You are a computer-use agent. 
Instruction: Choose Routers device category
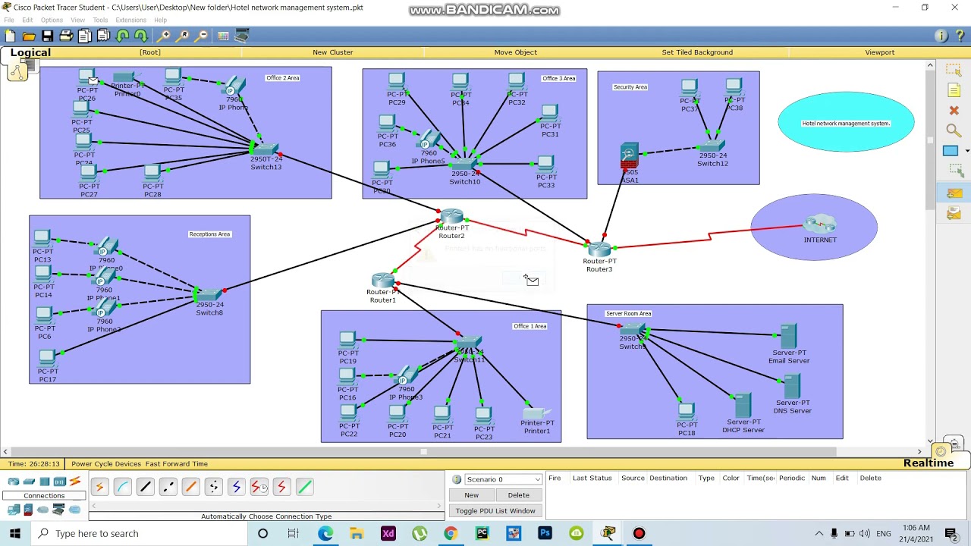pyautogui.click(x=14, y=482)
